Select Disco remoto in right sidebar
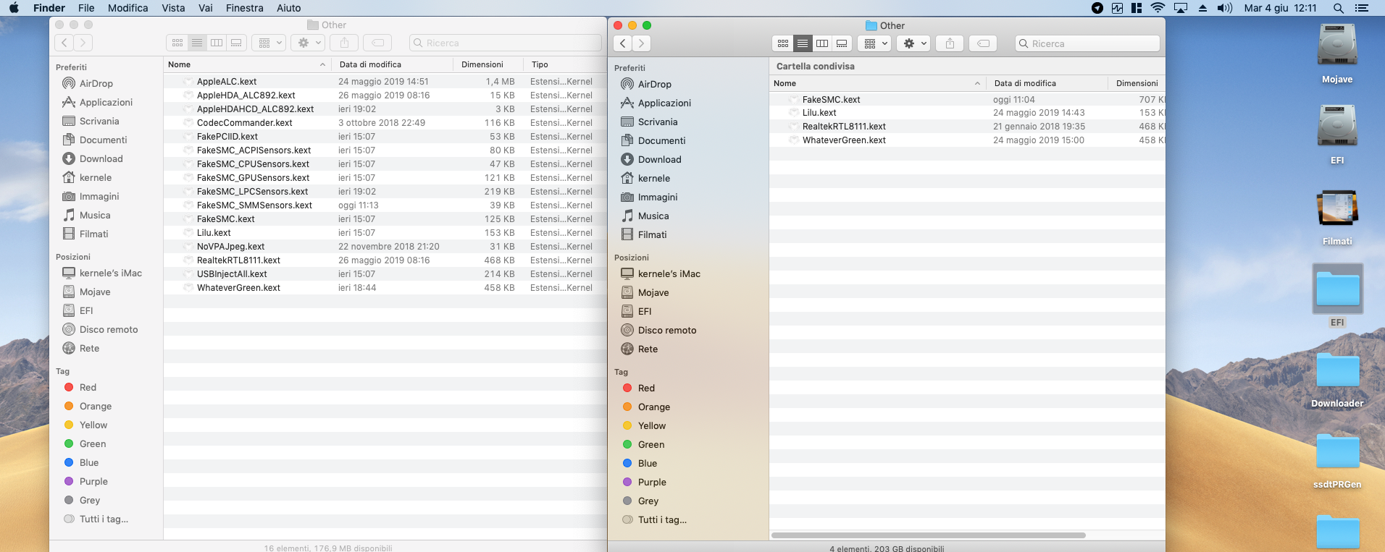 pos(667,330)
